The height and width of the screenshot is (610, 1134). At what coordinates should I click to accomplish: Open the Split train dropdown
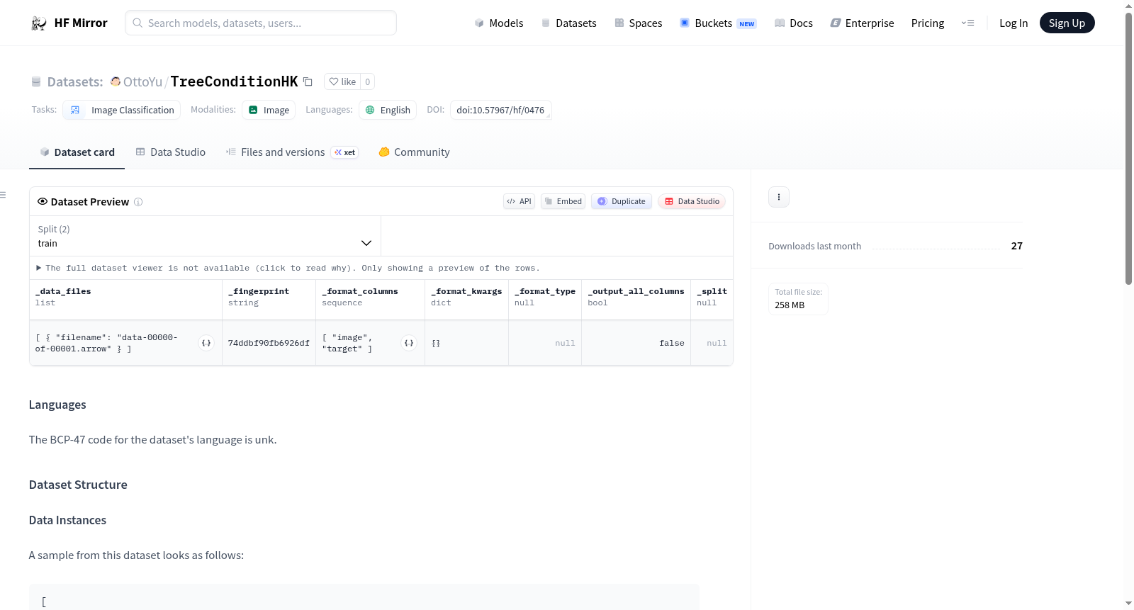[205, 236]
